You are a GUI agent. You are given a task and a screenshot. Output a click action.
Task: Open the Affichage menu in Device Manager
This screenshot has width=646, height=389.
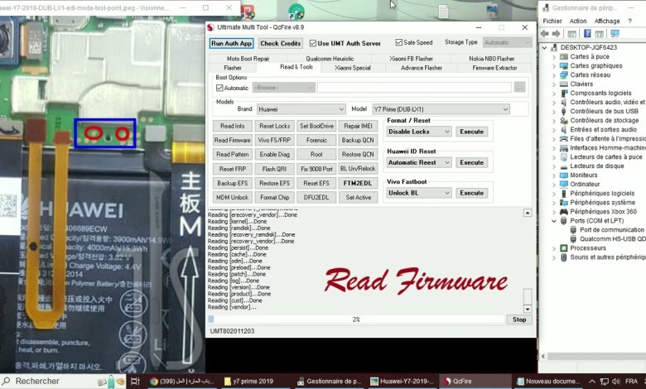(606, 21)
